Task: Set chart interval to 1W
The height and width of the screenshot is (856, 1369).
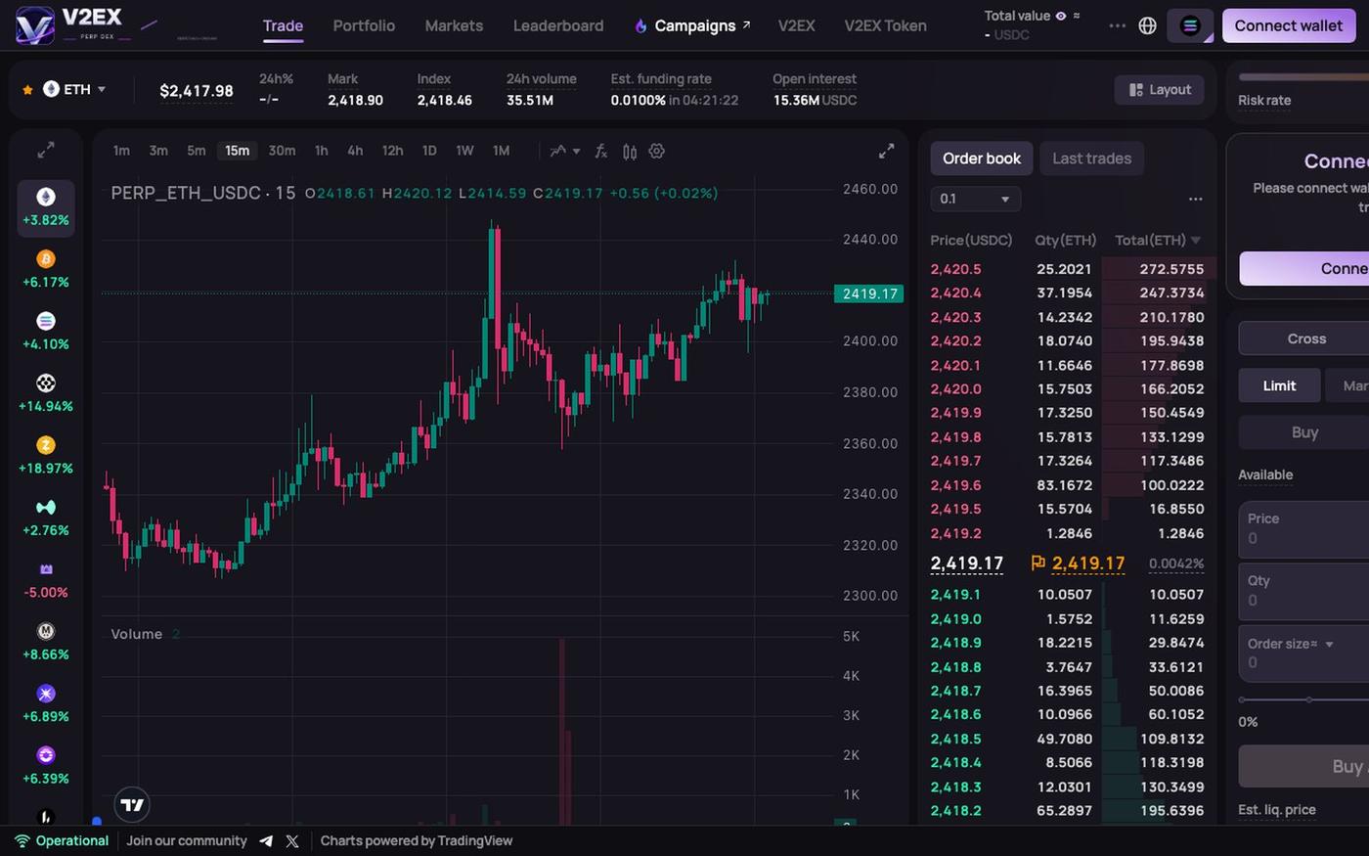Action: pyautogui.click(x=464, y=151)
